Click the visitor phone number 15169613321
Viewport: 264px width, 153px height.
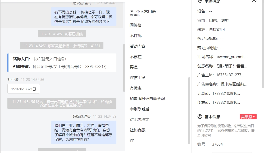pos(22,89)
